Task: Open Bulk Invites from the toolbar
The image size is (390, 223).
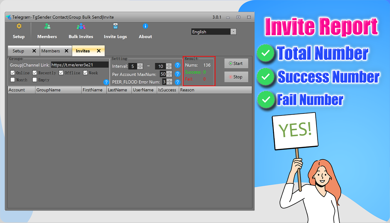Action: (x=81, y=26)
